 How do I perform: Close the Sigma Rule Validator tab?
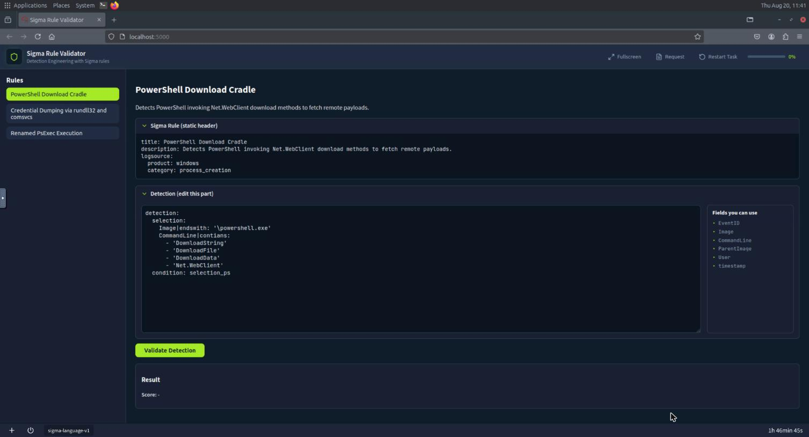click(x=99, y=20)
